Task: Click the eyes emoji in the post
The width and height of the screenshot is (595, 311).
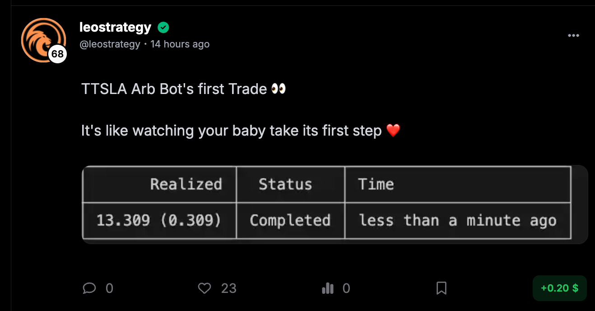Action: tap(279, 89)
